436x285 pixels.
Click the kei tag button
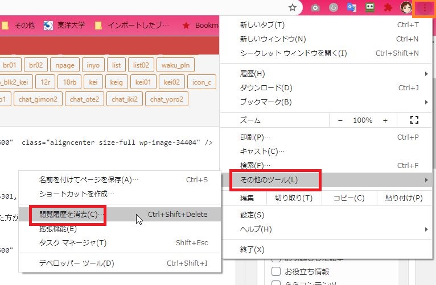(93, 82)
